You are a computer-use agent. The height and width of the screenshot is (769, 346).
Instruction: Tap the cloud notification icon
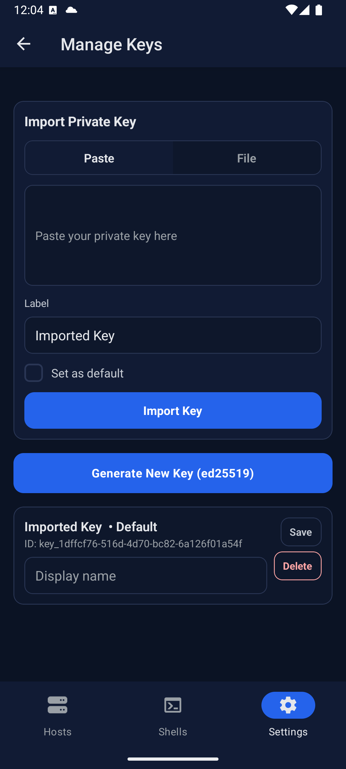(71, 10)
